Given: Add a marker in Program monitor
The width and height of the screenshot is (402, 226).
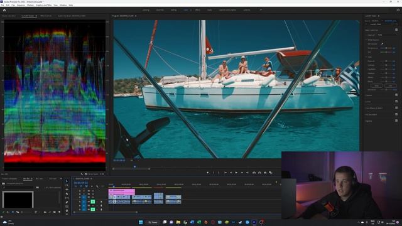Looking at the screenshot, I should coord(207,173).
